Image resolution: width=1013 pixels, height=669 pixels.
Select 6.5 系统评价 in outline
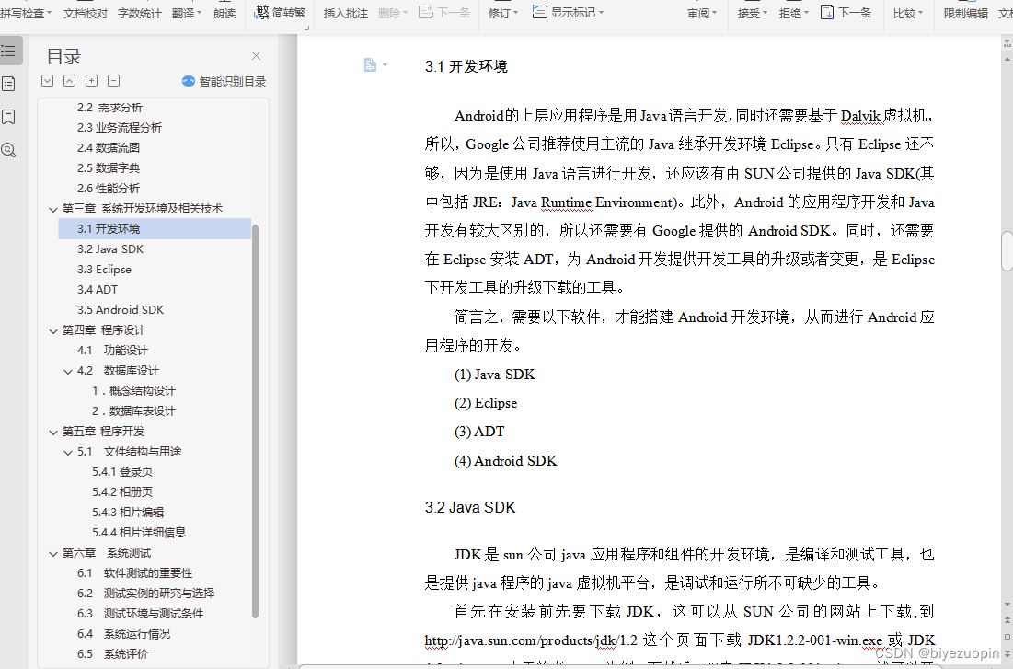pyautogui.click(x=112, y=654)
